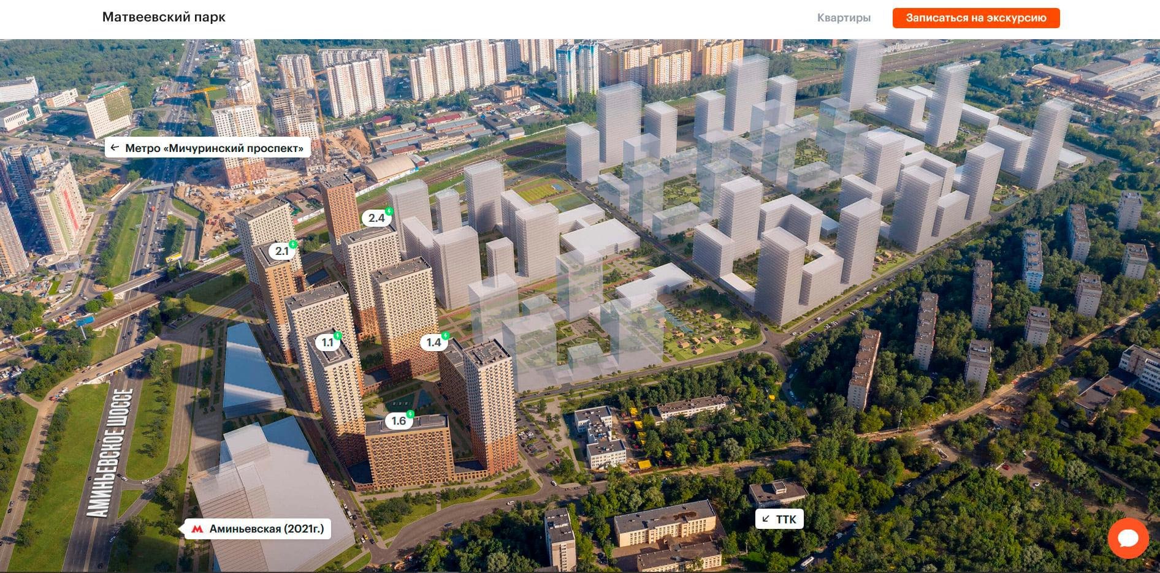Image resolution: width=1160 pixels, height=573 pixels.
Task: Click the Матвеевский парк site title
Action: tap(164, 17)
